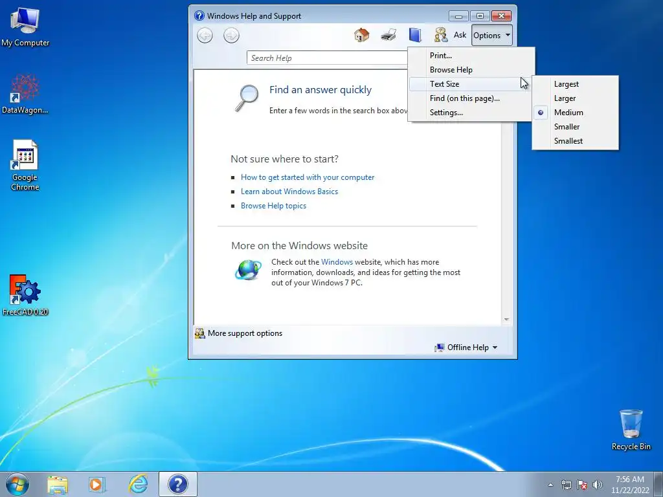Click the Back arrow in Help window

pyautogui.click(x=205, y=35)
